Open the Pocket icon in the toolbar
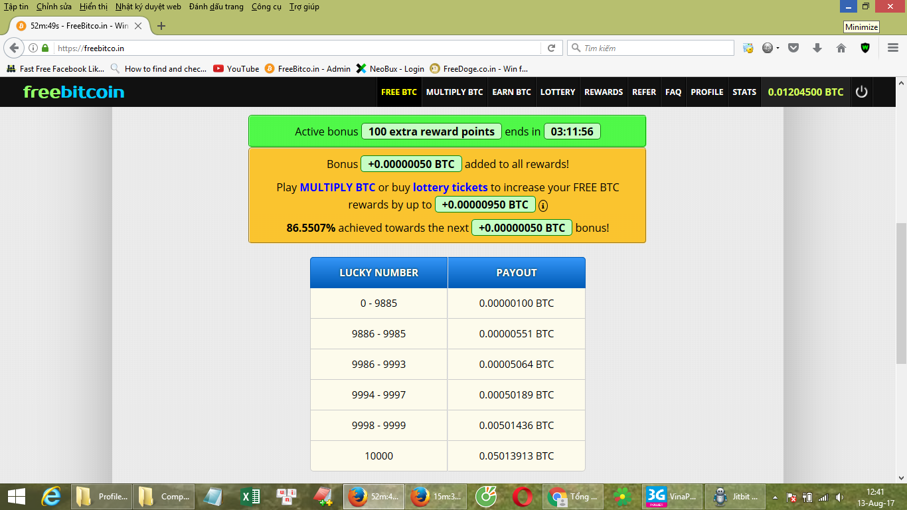Image resolution: width=907 pixels, height=510 pixels. click(x=793, y=48)
